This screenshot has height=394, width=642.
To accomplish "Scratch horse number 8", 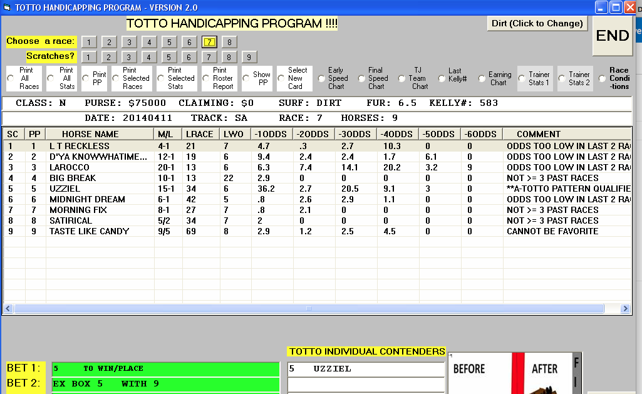I will [229, 58].
